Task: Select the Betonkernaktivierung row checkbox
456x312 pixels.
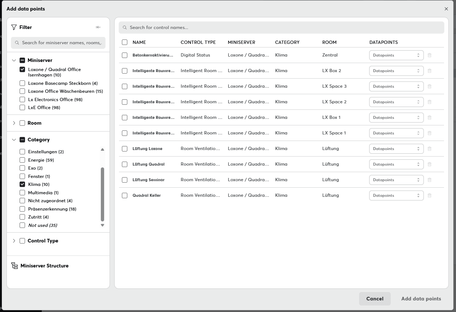Action: (125, 55)
